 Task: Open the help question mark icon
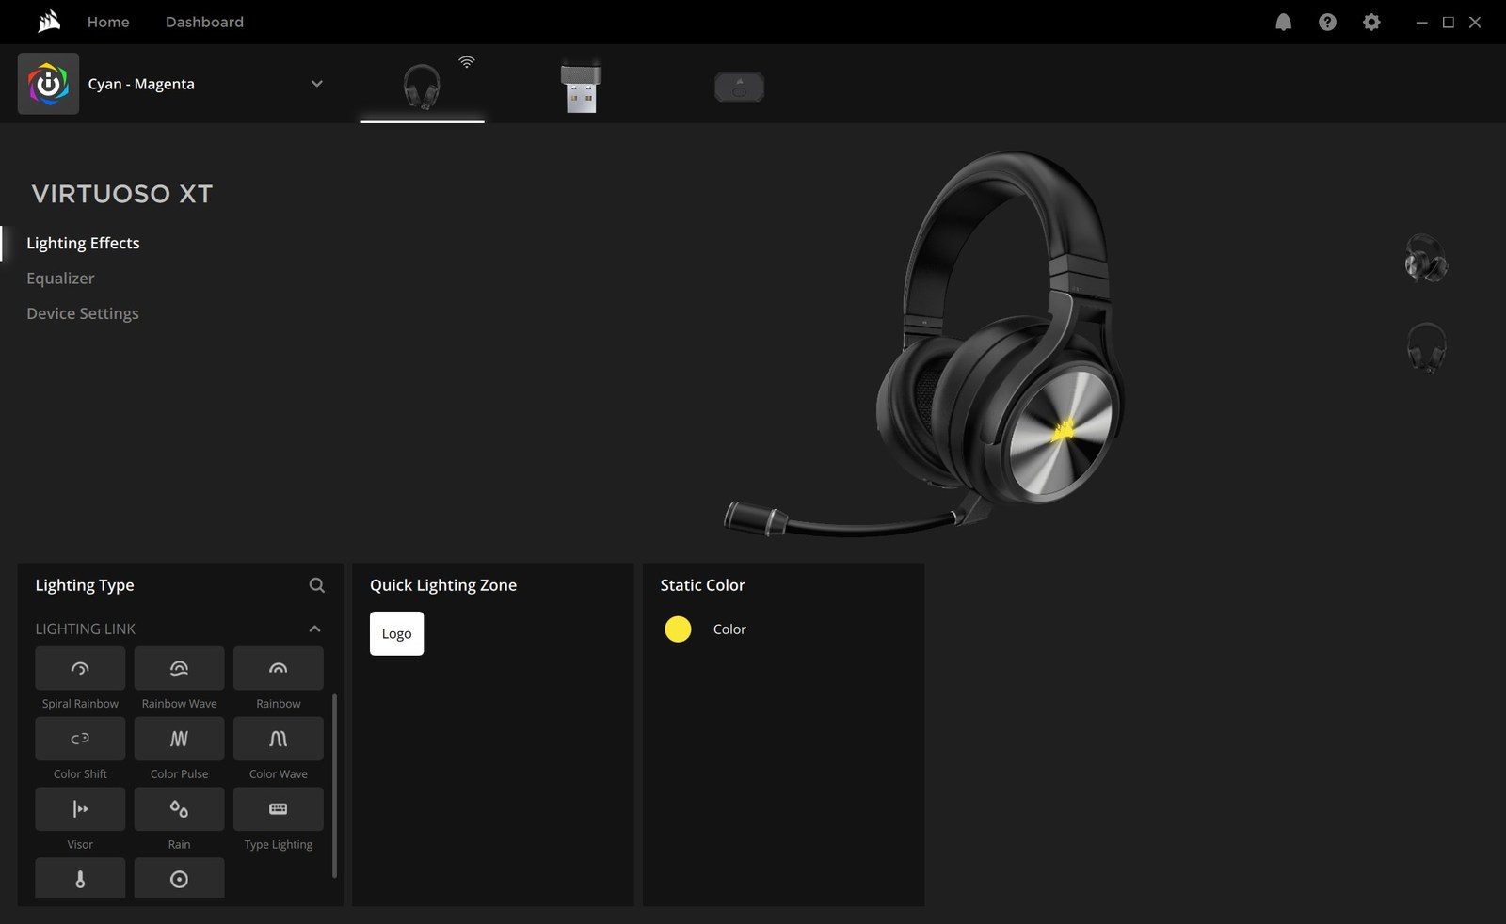[1327, 22]
